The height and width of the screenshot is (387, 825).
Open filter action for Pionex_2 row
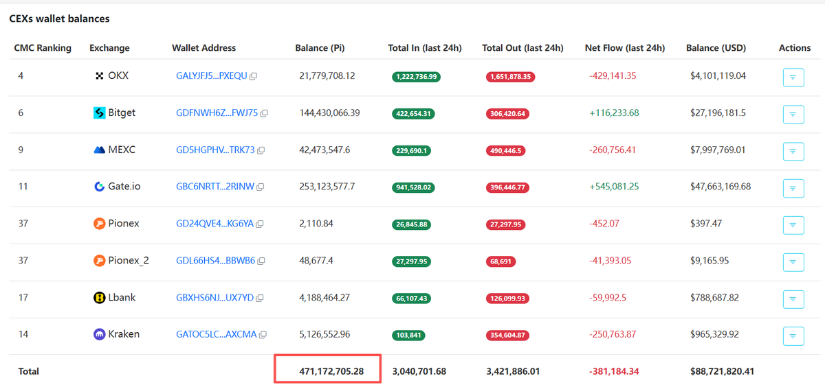[x=793, y=261]
